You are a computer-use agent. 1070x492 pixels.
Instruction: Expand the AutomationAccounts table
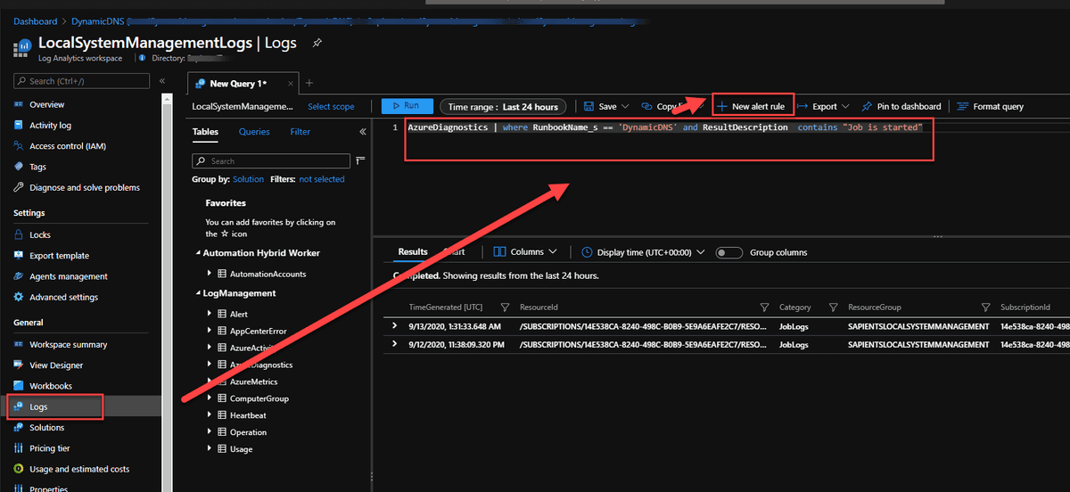[x=210, y=274]
